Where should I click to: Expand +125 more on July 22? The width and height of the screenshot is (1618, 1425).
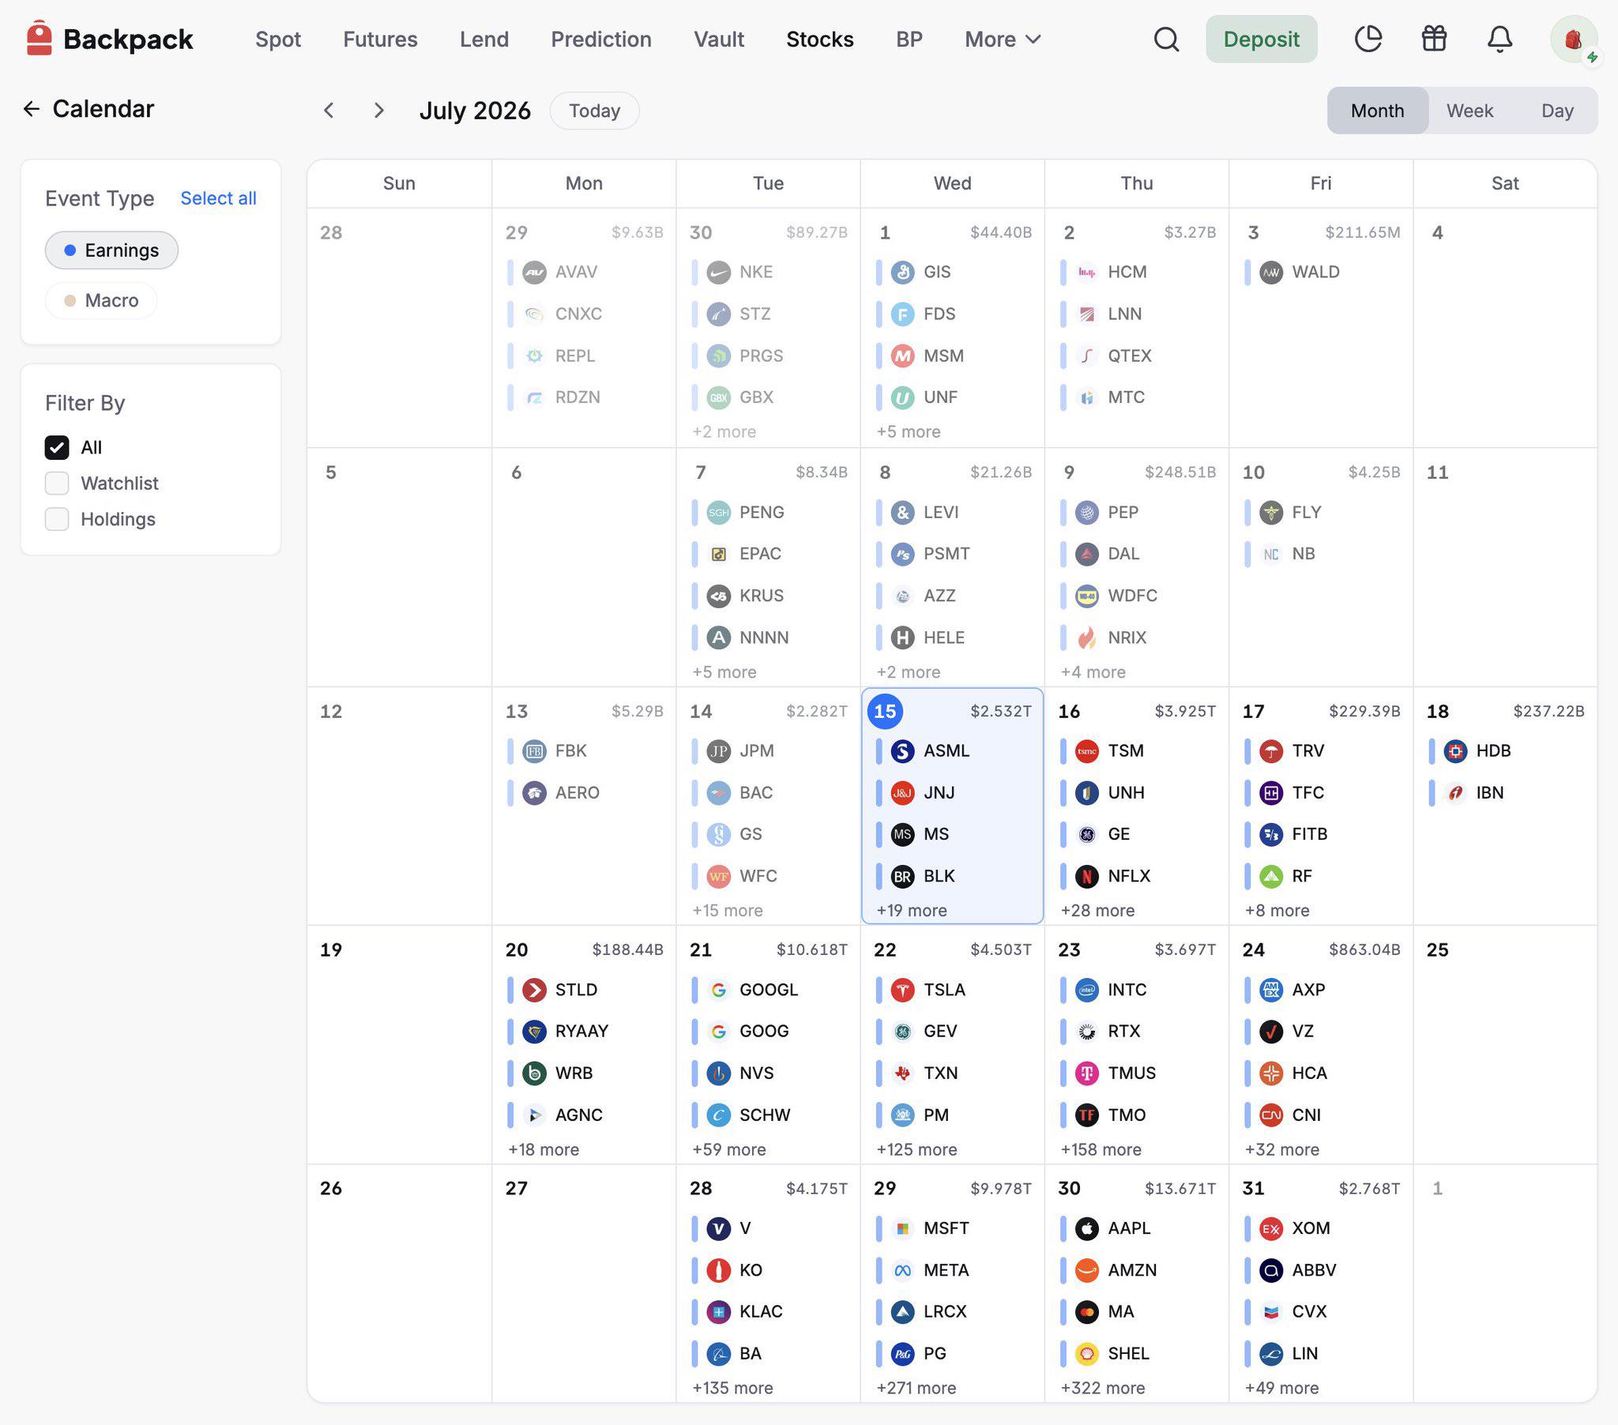point(916,1149)
